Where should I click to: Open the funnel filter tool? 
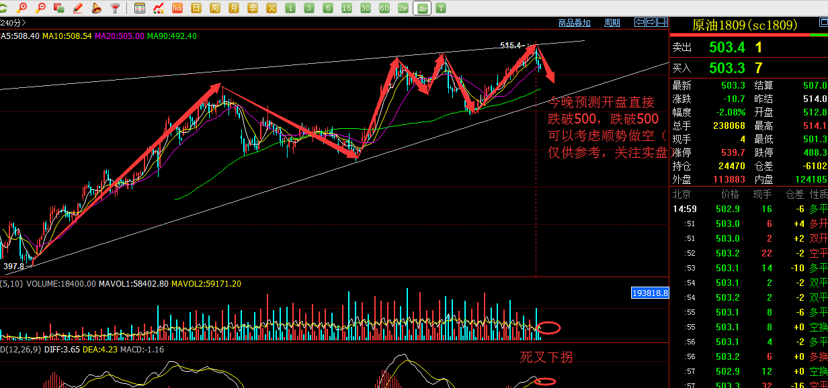115,8
